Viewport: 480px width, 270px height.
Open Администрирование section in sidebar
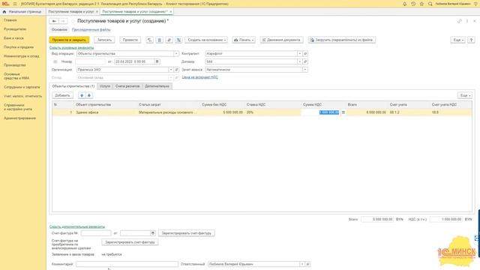coord(20,118)
